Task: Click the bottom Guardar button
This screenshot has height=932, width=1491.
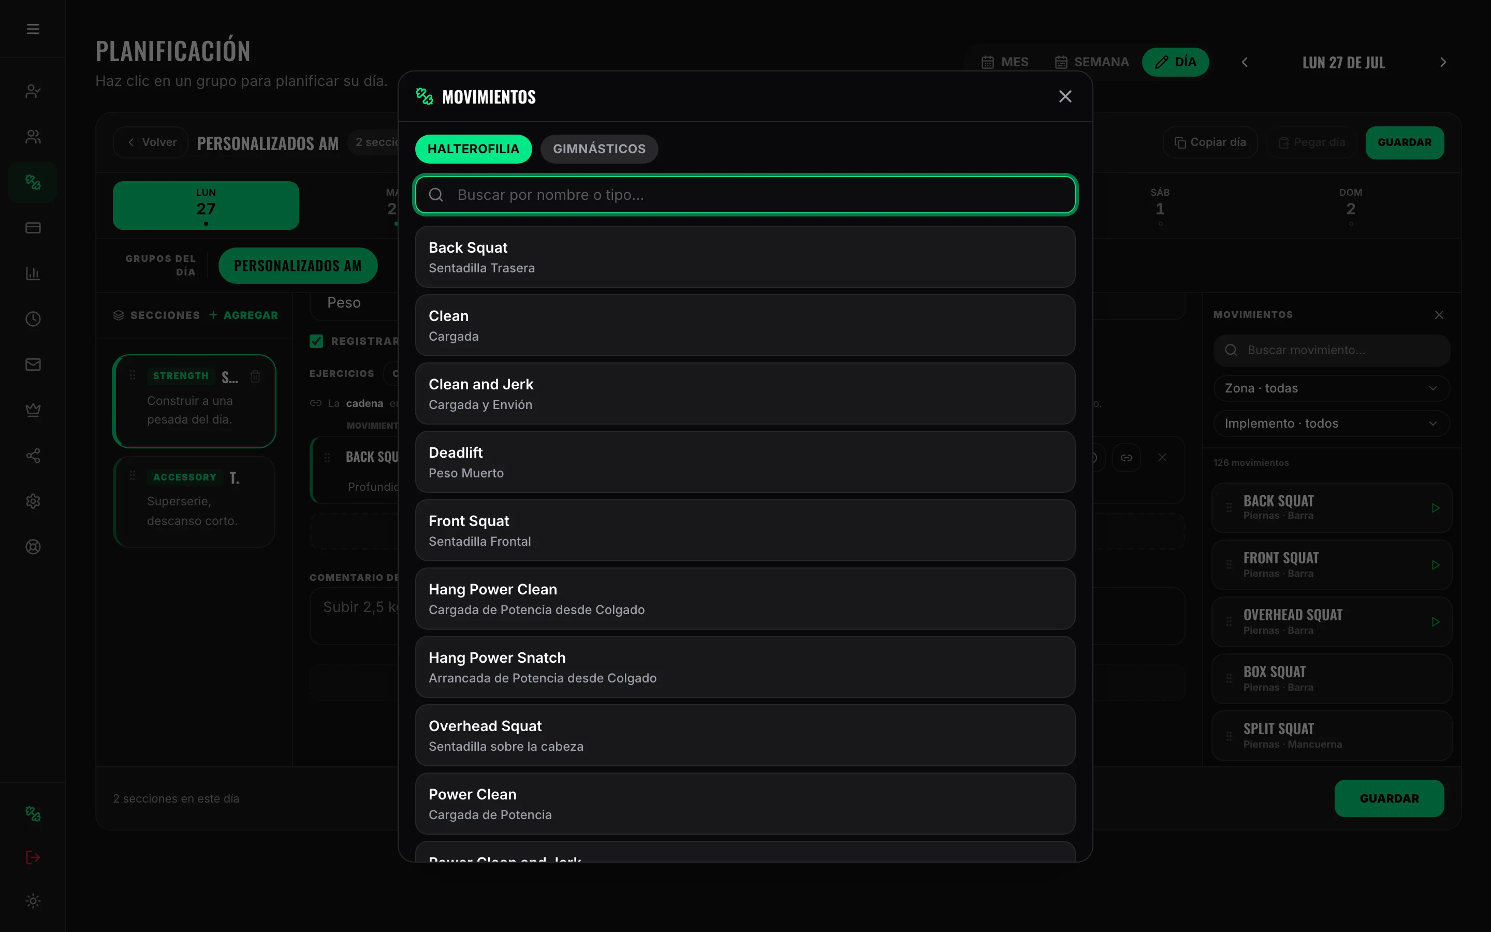Action: [x=1390, y=798]
